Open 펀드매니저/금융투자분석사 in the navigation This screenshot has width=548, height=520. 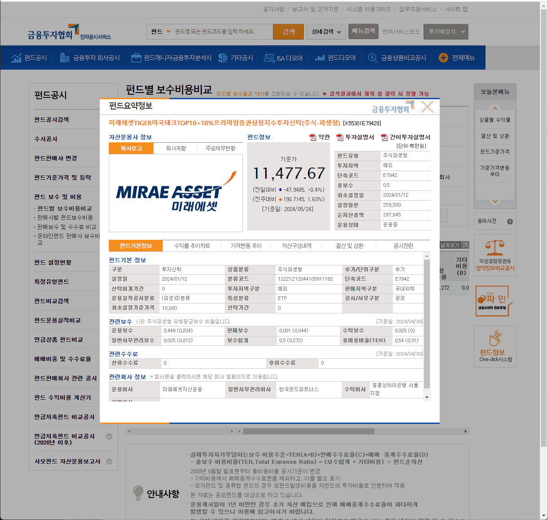pyautogui.click(x=171, y=57)
